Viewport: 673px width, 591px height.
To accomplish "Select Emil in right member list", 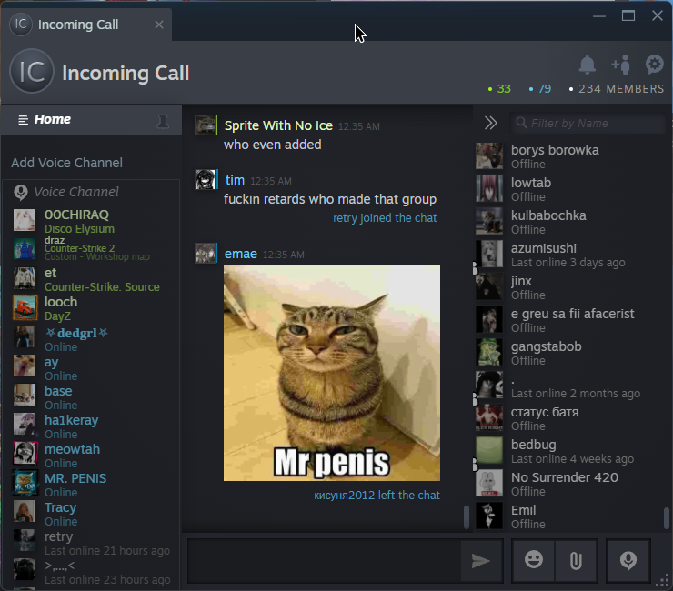I will 569,516.
